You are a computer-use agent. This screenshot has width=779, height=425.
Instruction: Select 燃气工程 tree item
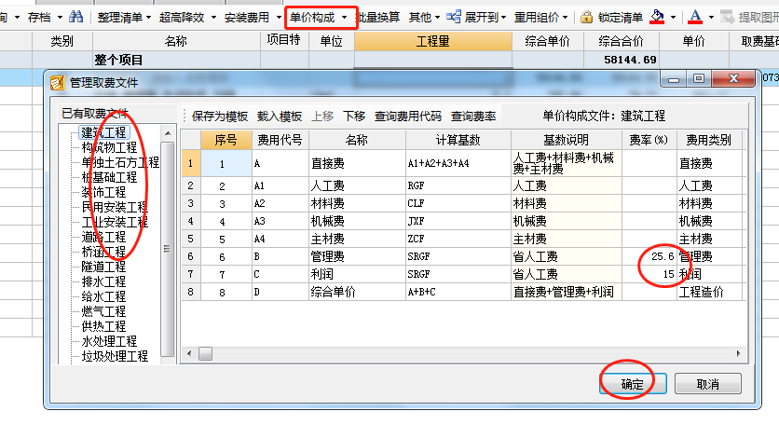[103, 311]
